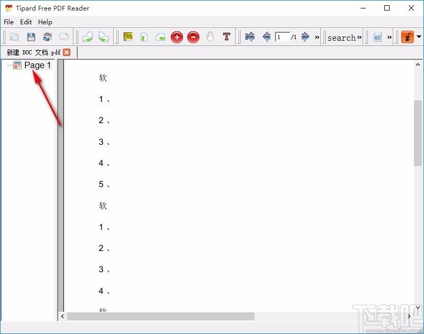Click the Tipard PDF app icon in title bar
Viewport: 424px width, 334px height.
click(x=9, y=8)
